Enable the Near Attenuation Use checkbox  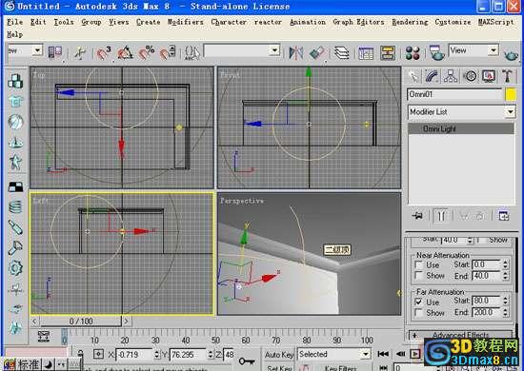tap(418, 264)
